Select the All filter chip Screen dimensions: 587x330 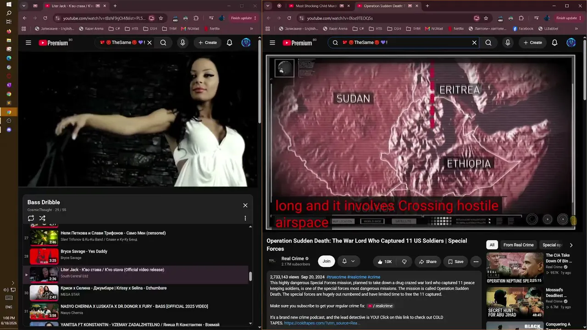coord(492,245)
